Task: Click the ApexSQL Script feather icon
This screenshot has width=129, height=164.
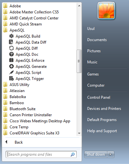Action: 11,72
